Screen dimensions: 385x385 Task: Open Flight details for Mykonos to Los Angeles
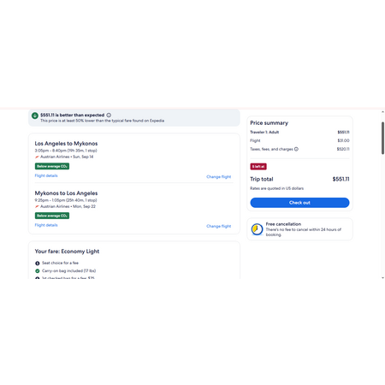click(x=46, y=225)
